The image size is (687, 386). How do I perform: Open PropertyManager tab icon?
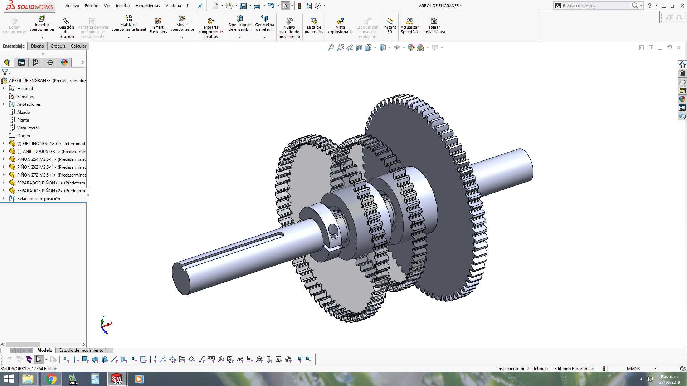(x=21, y=63)
